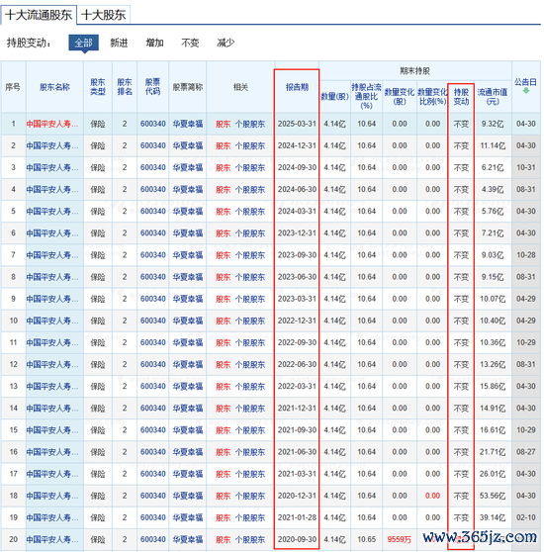The width and height of the screenshot is (544, 552).
Task: Open stock code 600340 in row 11
Action: point(152,342)
